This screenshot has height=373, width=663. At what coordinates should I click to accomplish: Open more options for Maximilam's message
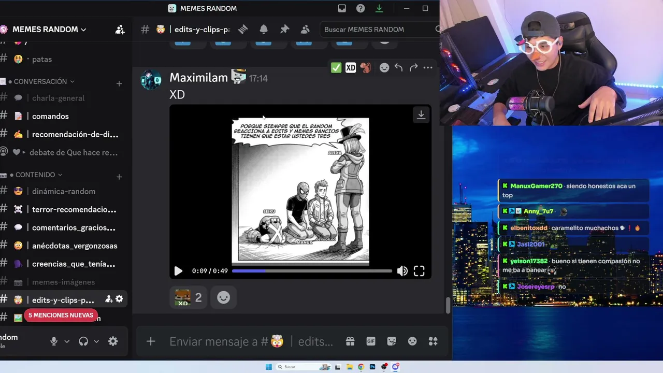click(x=427, y=68)
